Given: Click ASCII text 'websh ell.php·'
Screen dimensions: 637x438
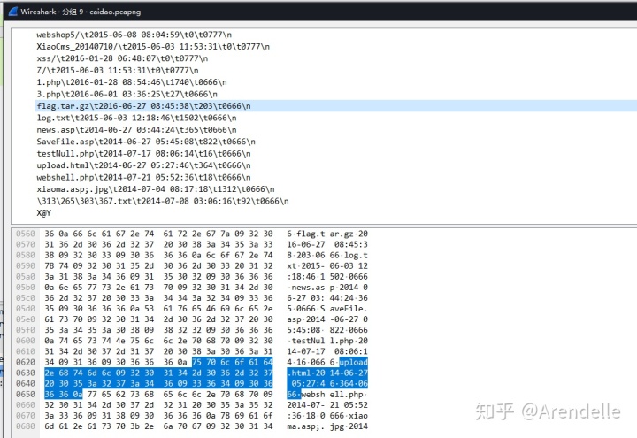Looking at the screenshot, I should [x=334, y=394].
